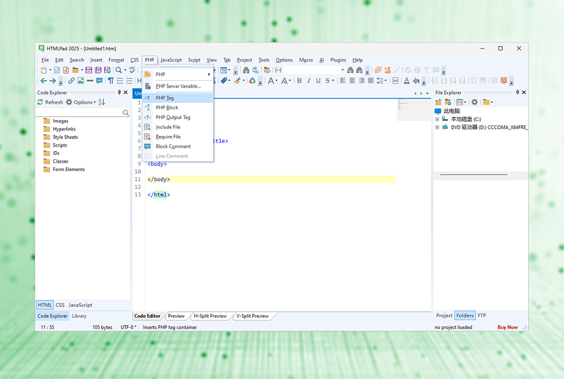Select PHP Tag menu item

point(178,97)
